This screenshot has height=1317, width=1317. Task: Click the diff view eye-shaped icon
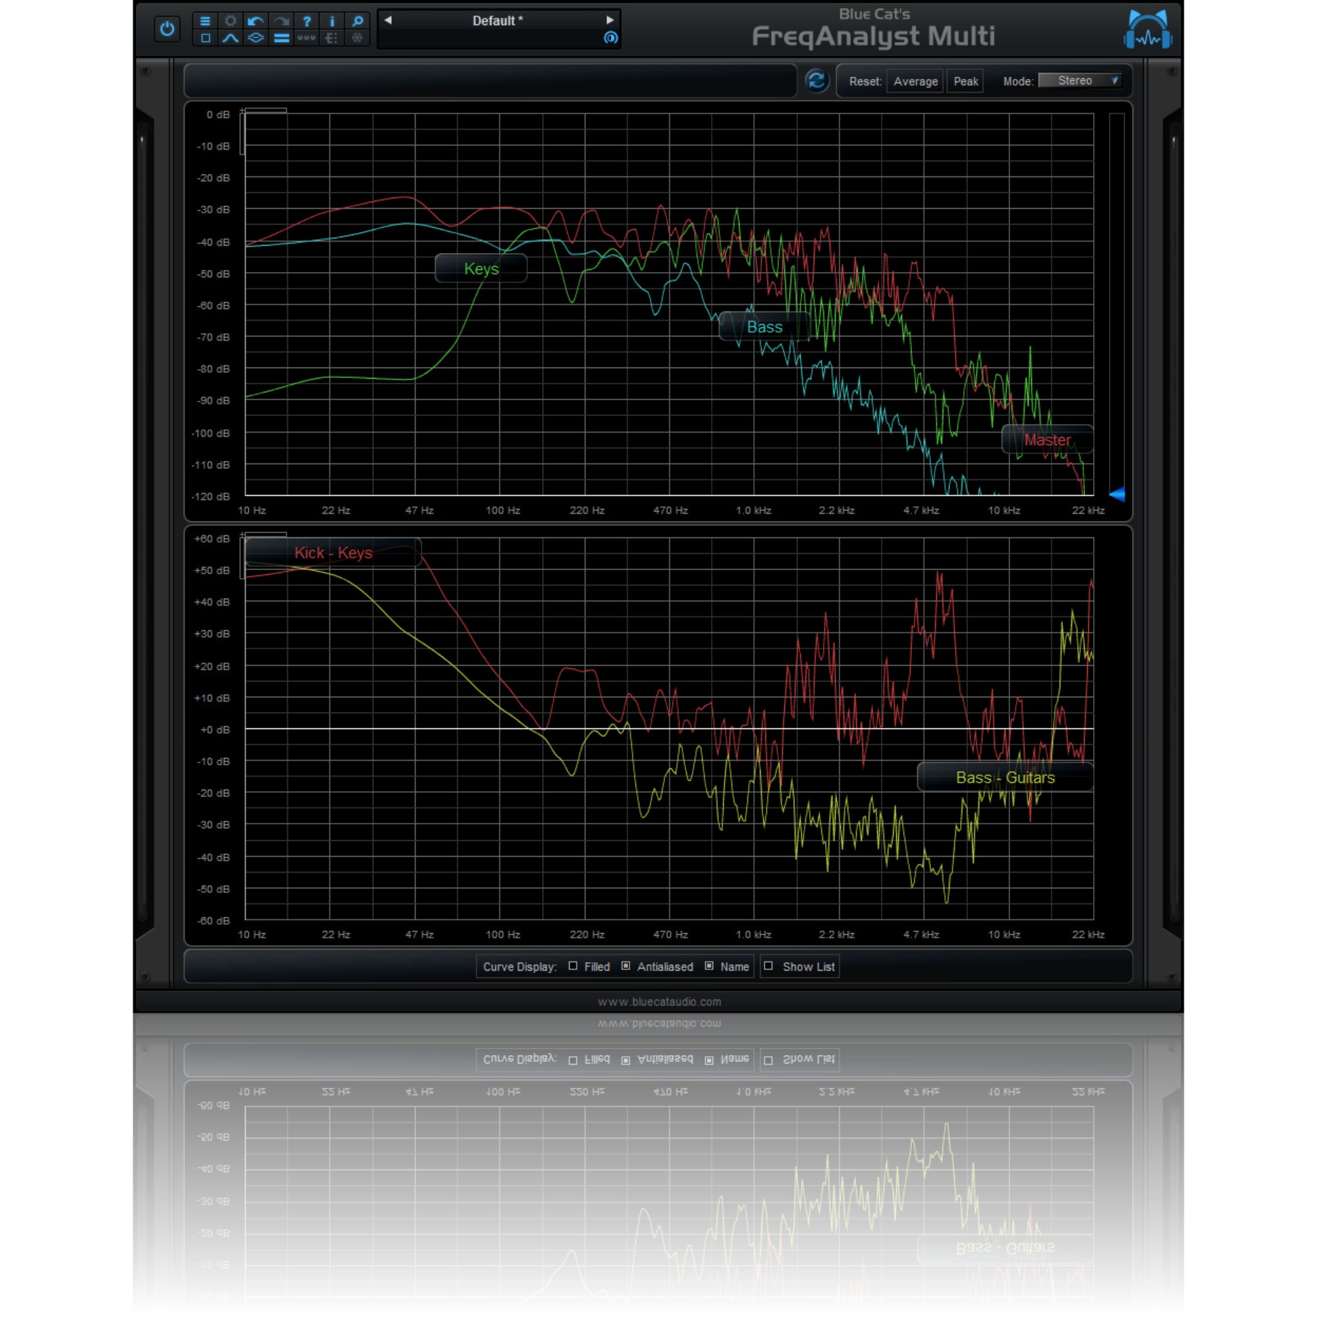click(x=255, y=38)
